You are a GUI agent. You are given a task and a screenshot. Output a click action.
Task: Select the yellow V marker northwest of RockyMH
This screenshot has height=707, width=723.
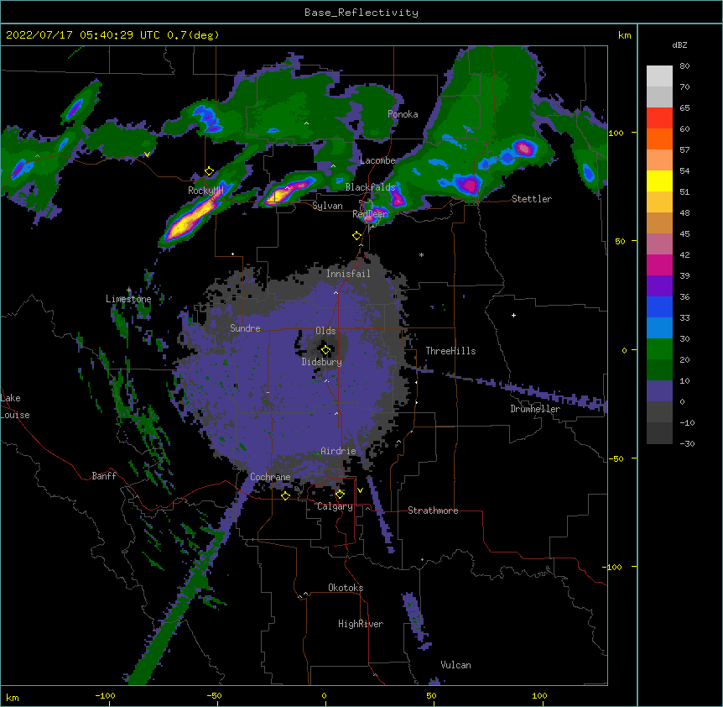click(147, 154)
